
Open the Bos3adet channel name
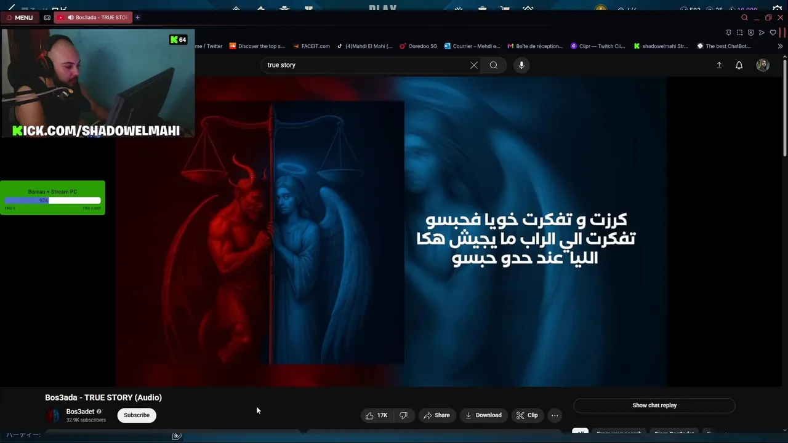[80, 412]
